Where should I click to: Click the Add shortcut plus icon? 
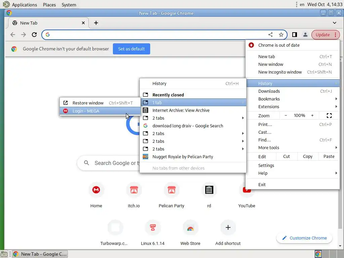coord(228,227)
